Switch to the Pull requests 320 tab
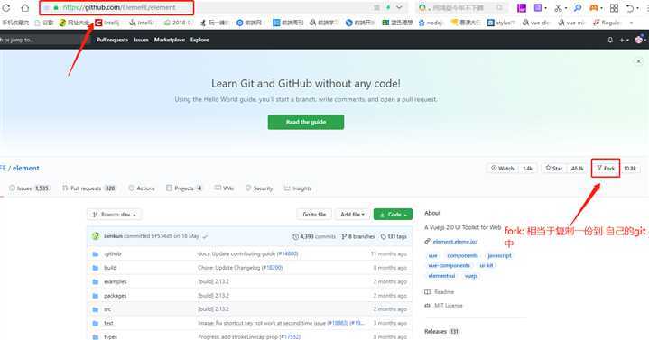The image size is (649, 340). 89,188
